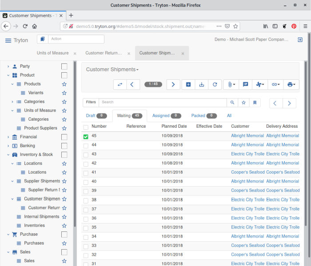Sort by Planned Date column header
311x266 pixels.
pyautogui.click(x=174, y=126)
